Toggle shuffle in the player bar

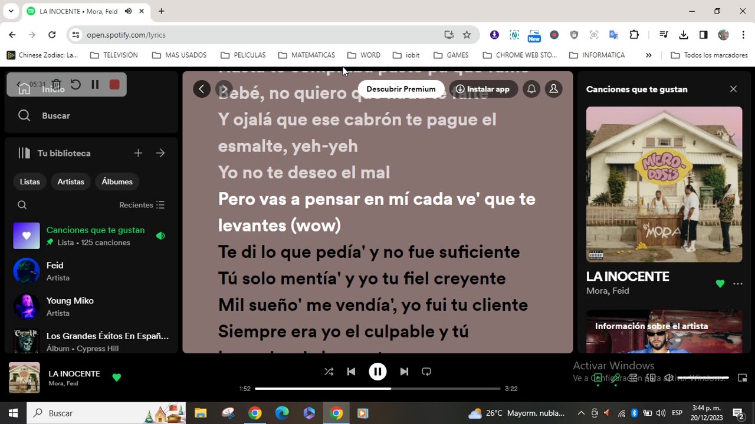point(329,372)
